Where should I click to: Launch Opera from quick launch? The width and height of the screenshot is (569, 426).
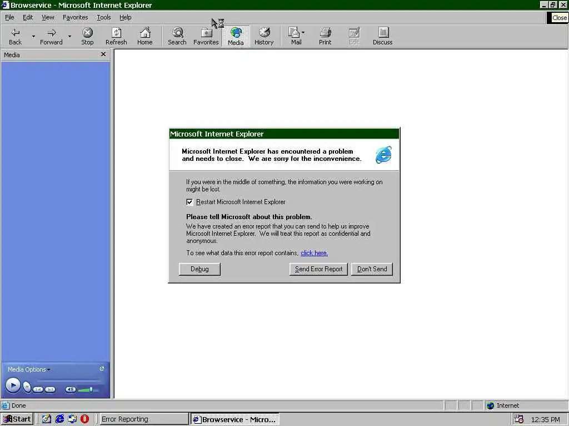point(84,419)
